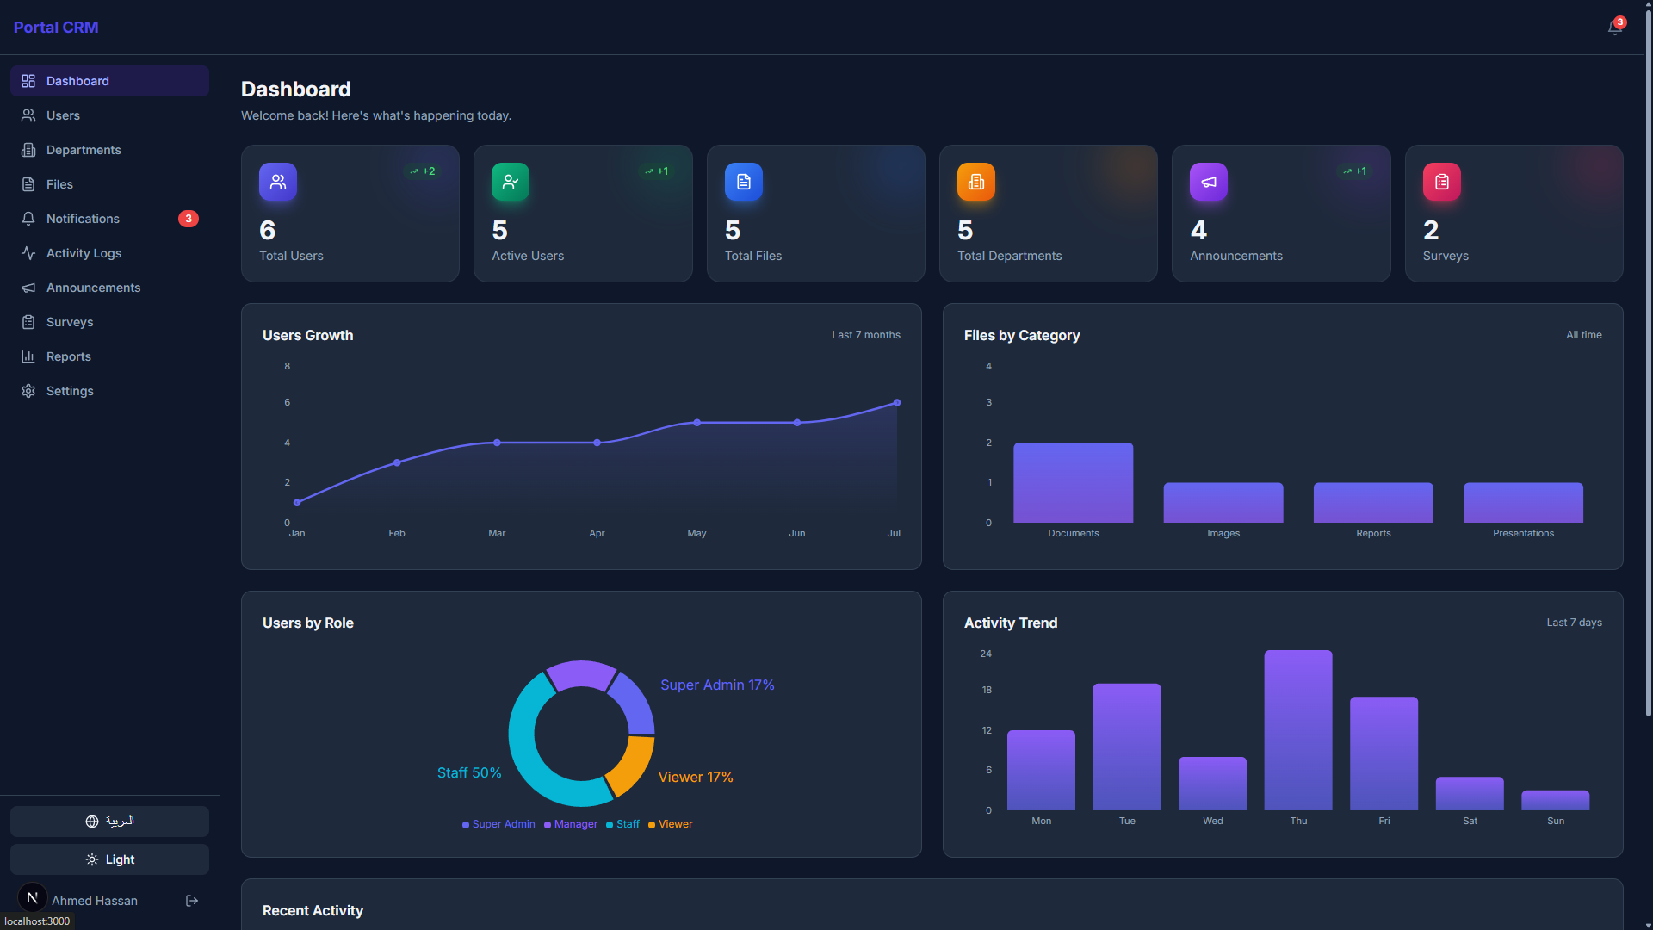The width and height of the screenshot is (1653, 930).
Task: Click the Announcements megaphone icon in sidebar
Action: pos(28,288)
